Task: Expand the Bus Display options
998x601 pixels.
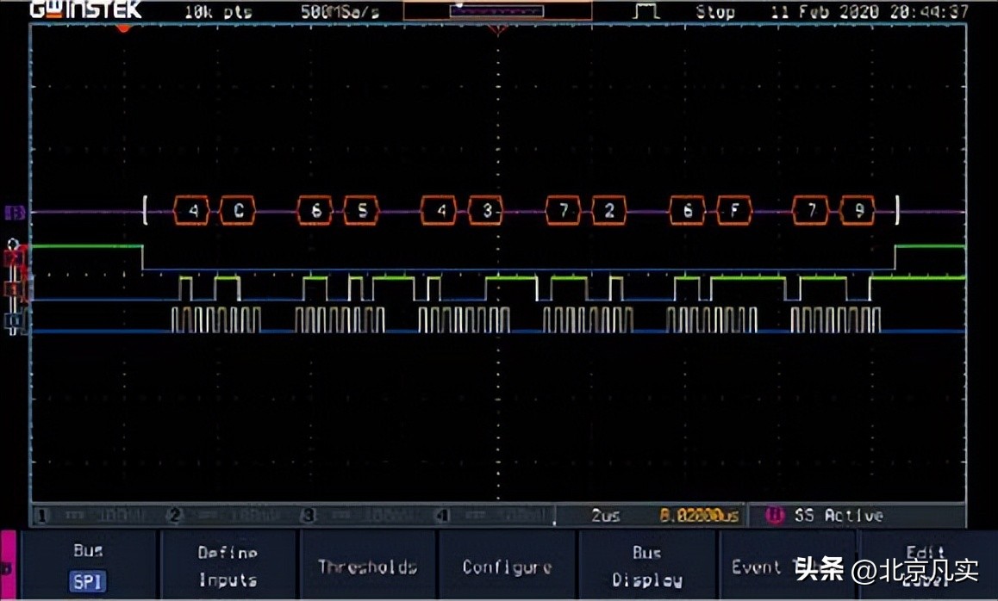Action: [646, 567]
